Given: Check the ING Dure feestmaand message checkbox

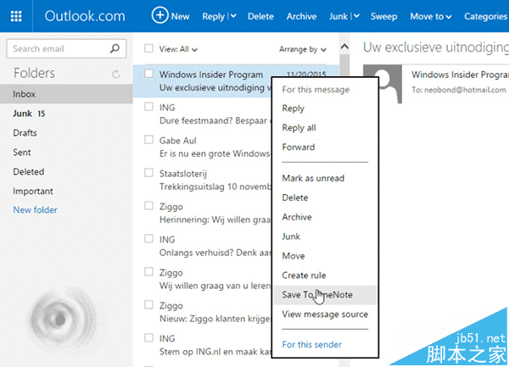Looking at the screenshot, I should coord(148,106).
